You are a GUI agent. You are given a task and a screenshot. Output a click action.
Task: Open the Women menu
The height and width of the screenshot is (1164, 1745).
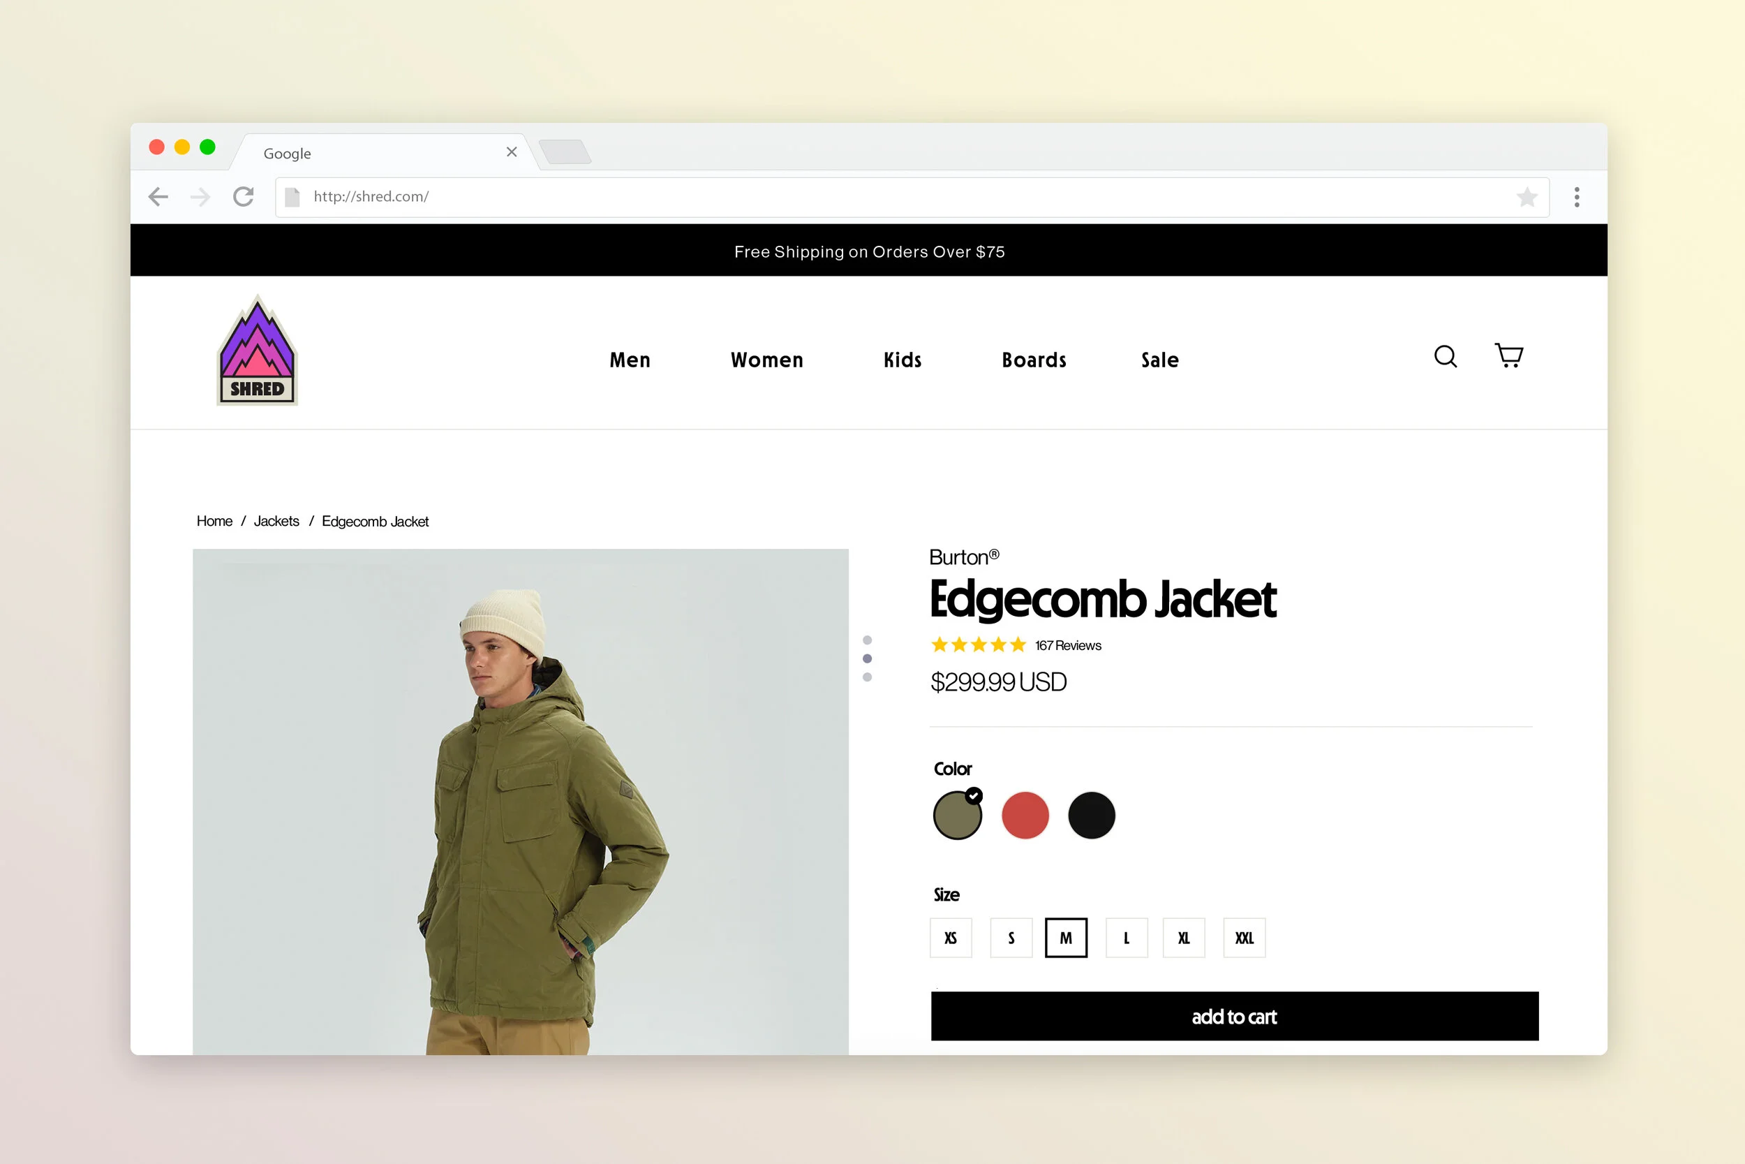(x=766, y=360)
